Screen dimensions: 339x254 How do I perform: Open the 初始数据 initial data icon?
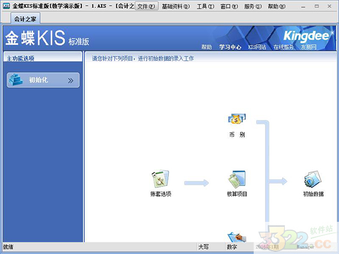click(313, 179)
